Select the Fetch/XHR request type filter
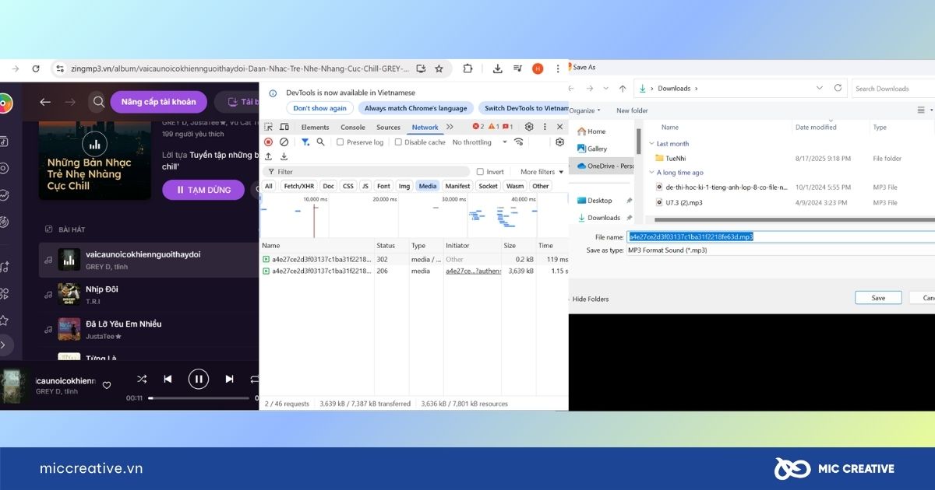 298,186
